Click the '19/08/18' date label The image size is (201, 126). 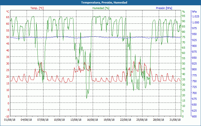pos(109,120)
